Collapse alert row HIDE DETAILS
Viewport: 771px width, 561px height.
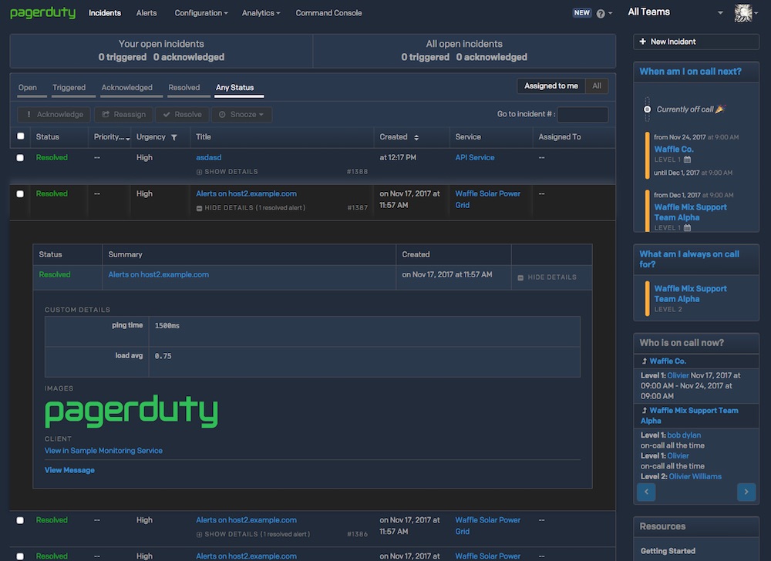[x=547, y=277]
